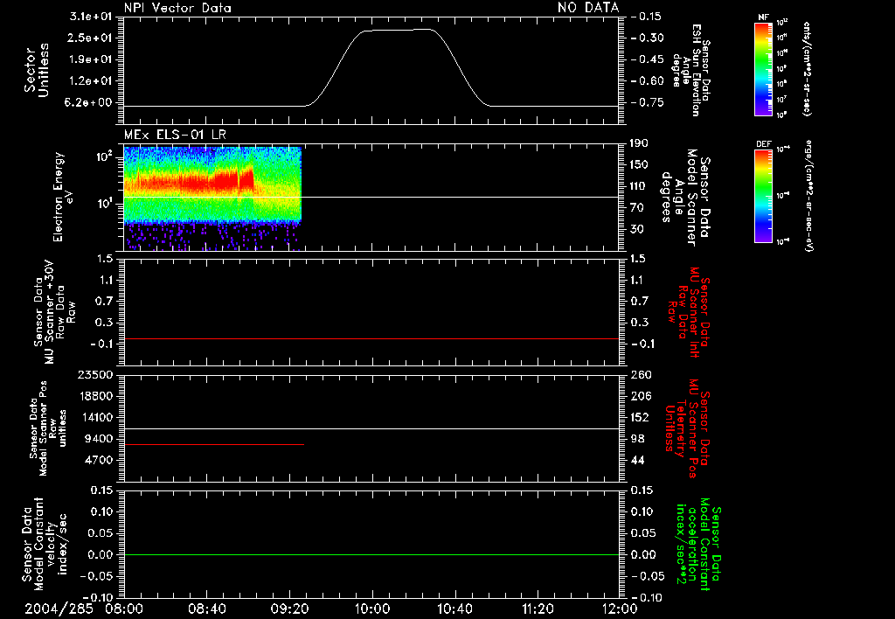This screenshot has width=895, height=619.
Task: Click the '110' scanner angle tick label
Action: coord(639,186)
